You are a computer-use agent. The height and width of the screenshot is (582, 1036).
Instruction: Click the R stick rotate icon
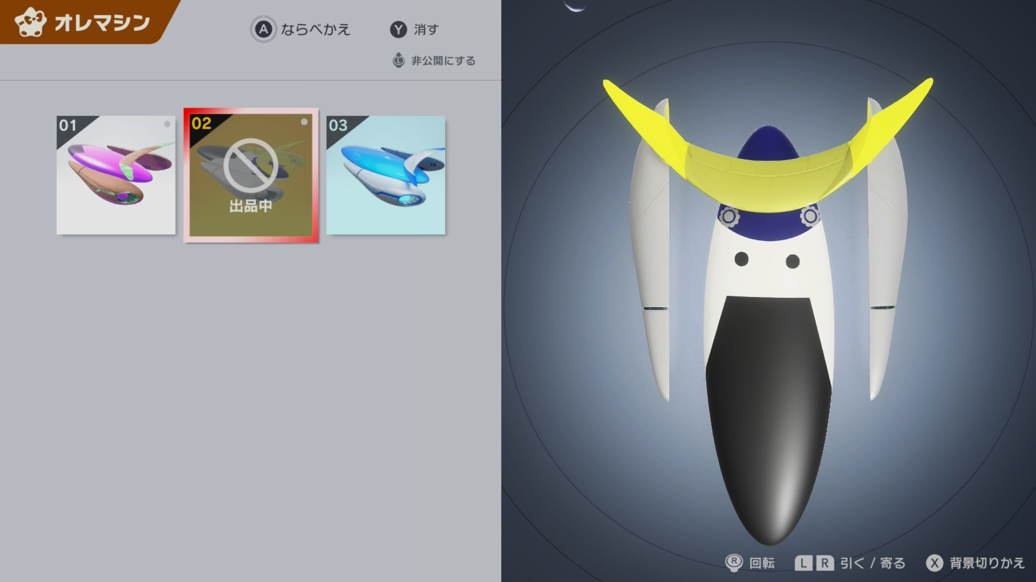coord(734,563)
